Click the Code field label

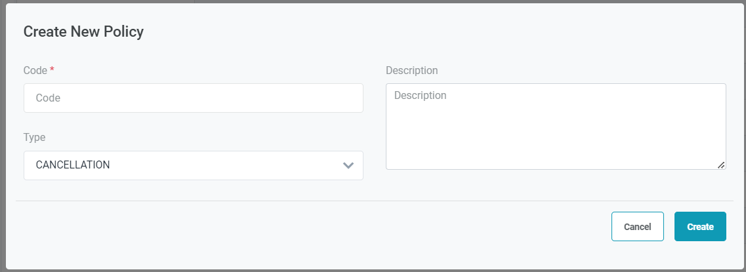[x=35, y=70]
